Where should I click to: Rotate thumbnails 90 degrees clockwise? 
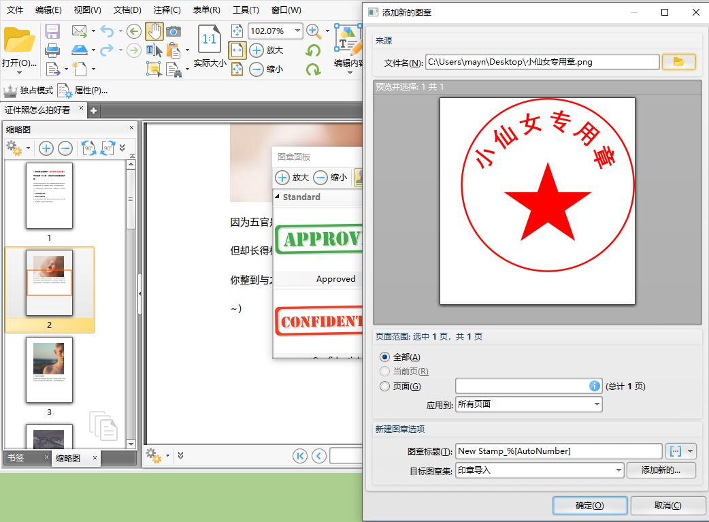[x=108, y=148]
